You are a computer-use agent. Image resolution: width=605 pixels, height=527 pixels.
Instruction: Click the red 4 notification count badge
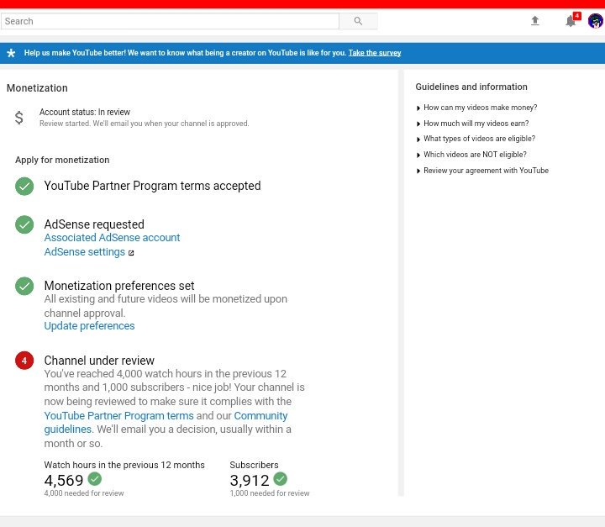(x=576, y=16)
